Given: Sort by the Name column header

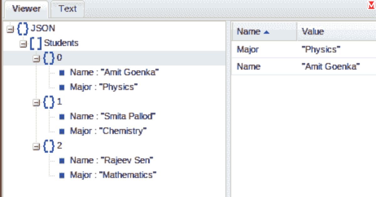Looking at the screenshot, I should [x=264, y=32].
